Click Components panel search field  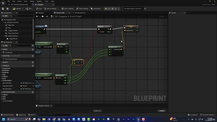coord(22,16)
